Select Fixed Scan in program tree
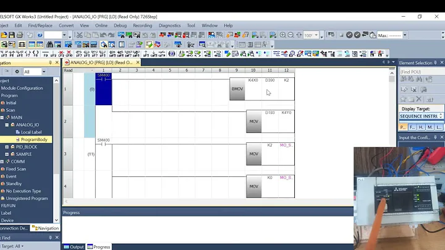445x250 pixels. 16,169
